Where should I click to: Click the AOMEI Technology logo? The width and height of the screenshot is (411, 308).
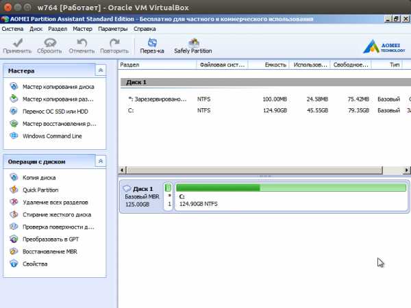[384, 47]
